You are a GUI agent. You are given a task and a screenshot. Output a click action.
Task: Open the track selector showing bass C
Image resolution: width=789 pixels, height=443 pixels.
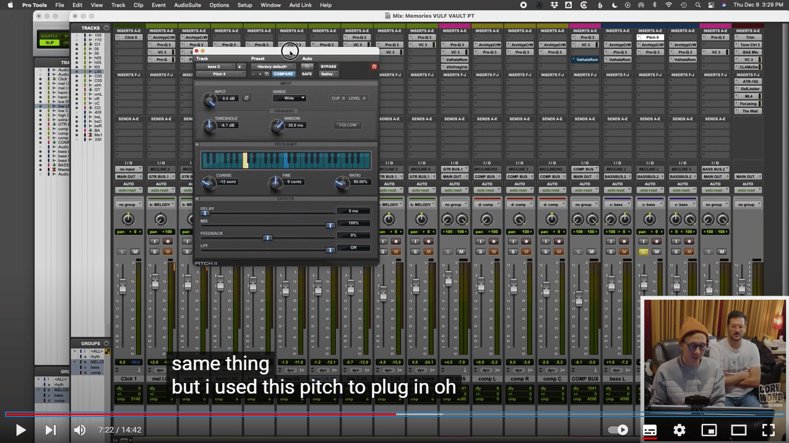coord(216,67)
